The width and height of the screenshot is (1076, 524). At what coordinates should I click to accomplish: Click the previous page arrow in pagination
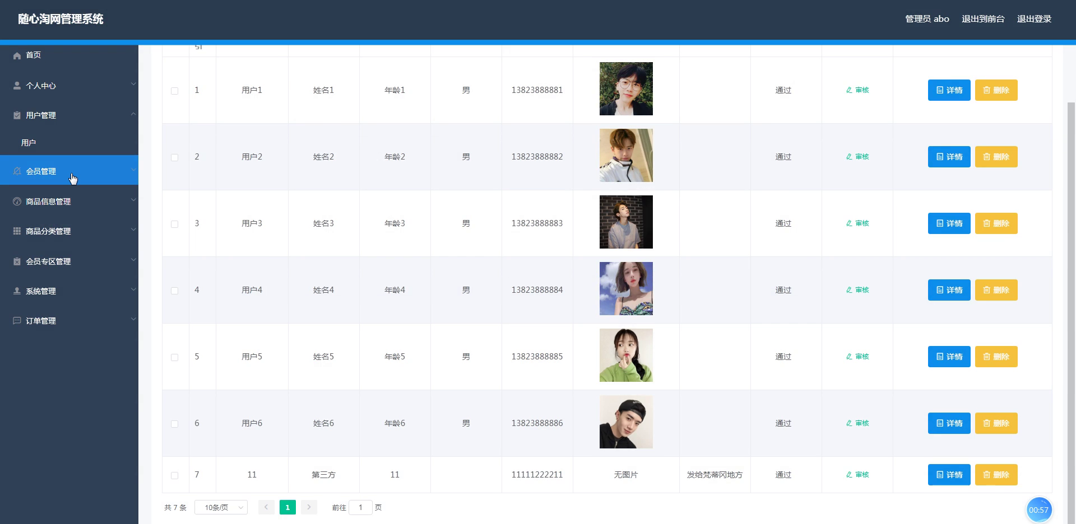click(x=266, y=507)
